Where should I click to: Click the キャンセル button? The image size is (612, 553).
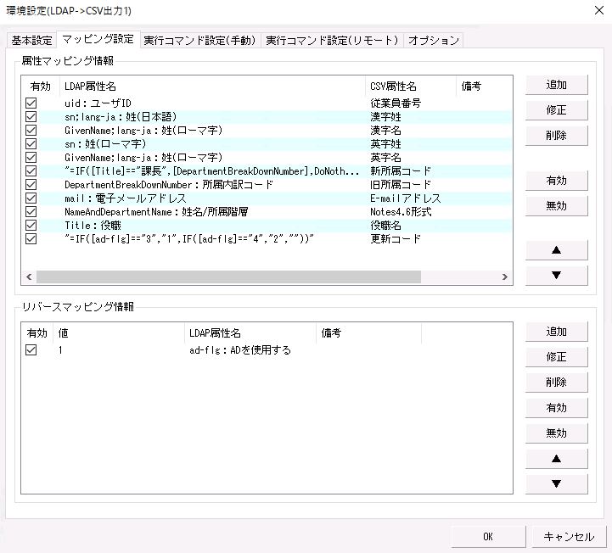pos(568,536)
